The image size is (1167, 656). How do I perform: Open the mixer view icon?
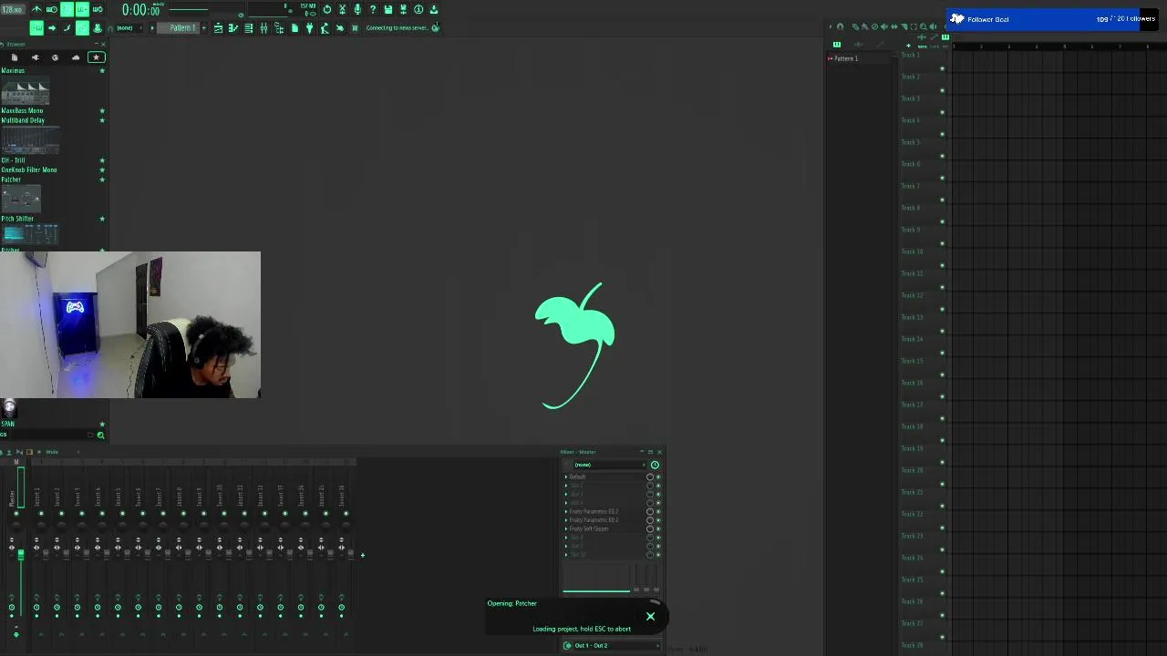click(x=263, y=28)
